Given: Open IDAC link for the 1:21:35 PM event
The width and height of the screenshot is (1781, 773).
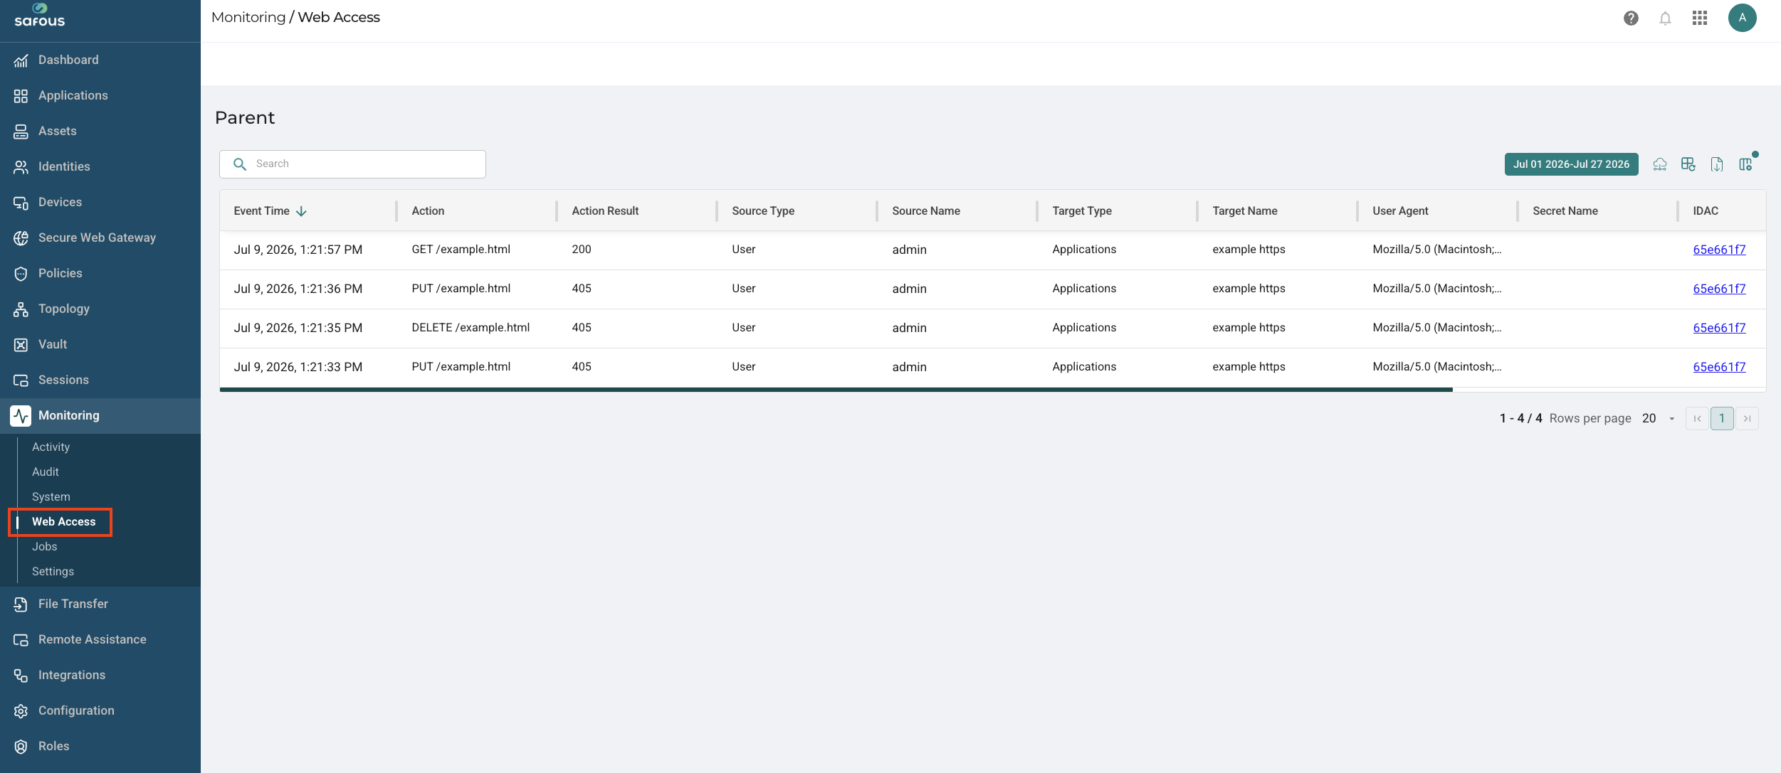Looking at the screenshot, I should tap(1719, 328).
